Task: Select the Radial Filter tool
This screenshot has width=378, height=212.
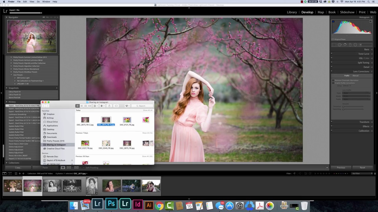Action: 355,45
